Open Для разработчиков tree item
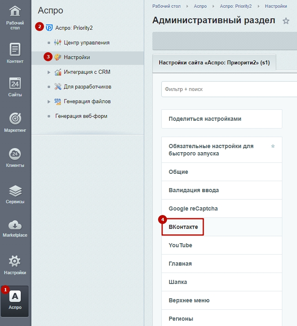This screenshot has width=297, height=326. coord(87,86)
